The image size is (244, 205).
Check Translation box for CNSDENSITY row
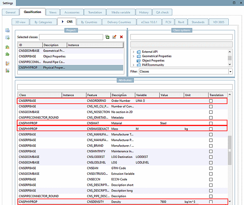click(x=211, y=202)
